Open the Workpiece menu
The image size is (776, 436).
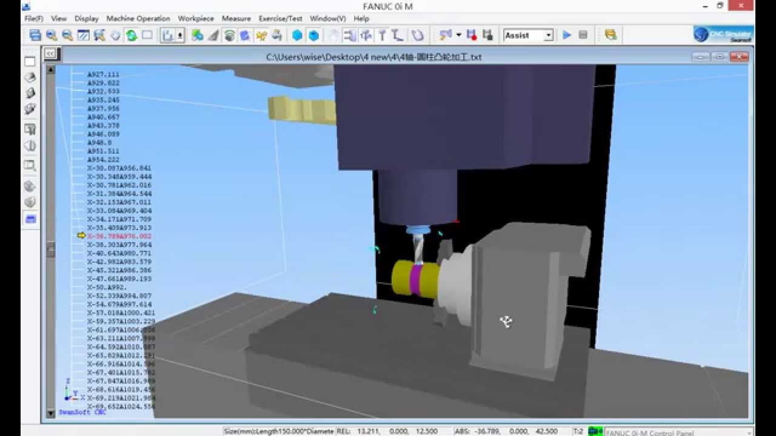click(196, 19)
